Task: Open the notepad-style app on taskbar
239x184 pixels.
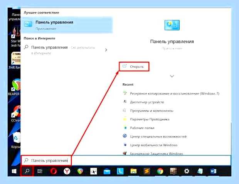Action: 200,171
